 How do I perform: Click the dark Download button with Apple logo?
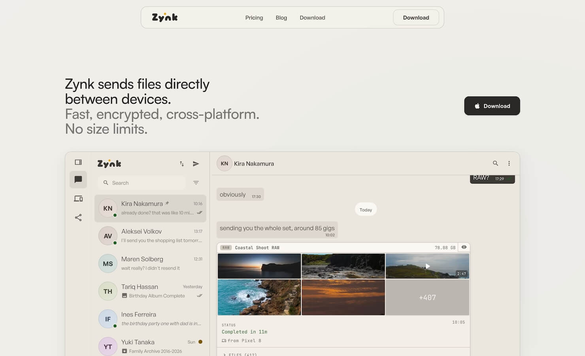[x=492, y=106]
